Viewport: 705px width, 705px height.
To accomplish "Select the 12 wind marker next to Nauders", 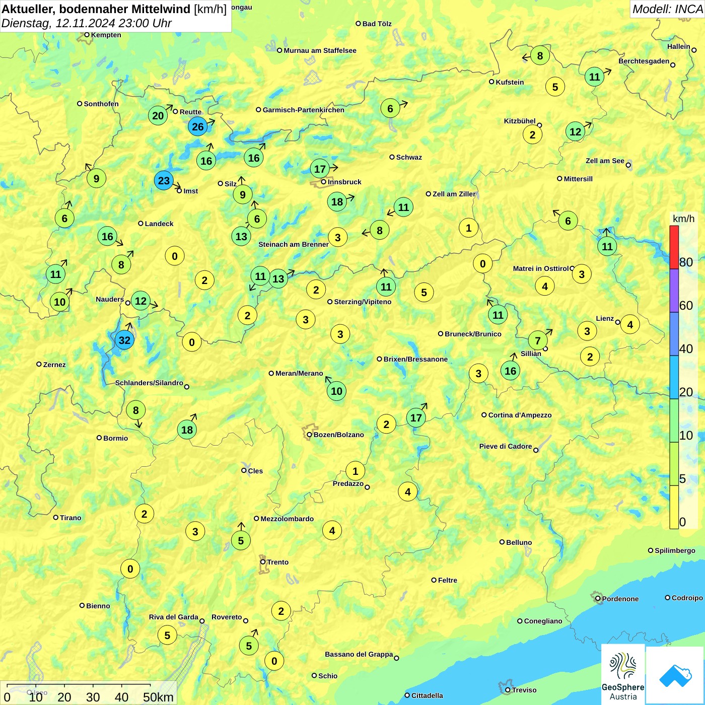I will pyautogui.click(x=140, y=301).
